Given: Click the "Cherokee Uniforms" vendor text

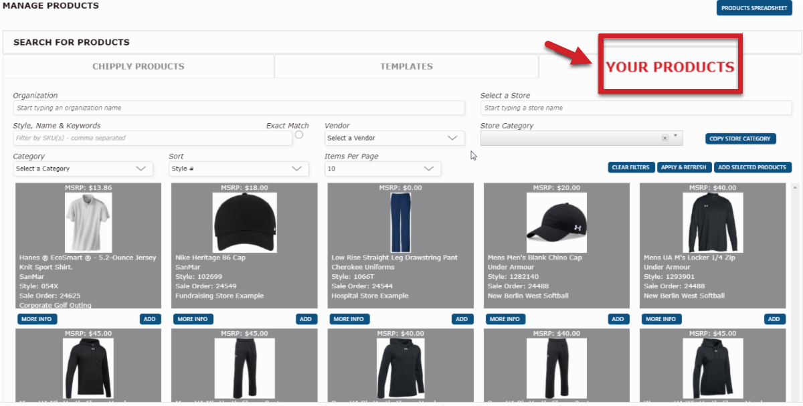Looking at the screenshot, I should [363, 267].
